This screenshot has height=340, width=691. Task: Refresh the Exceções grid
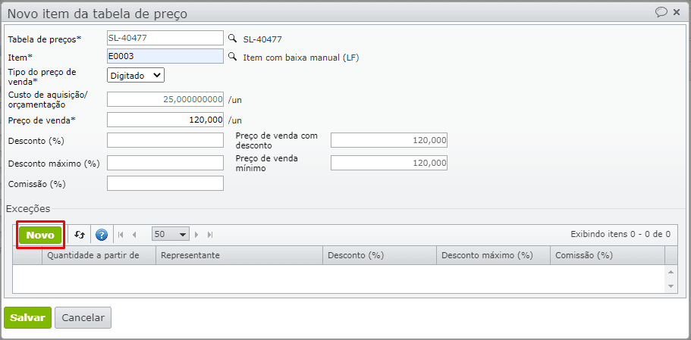(80, 235)
